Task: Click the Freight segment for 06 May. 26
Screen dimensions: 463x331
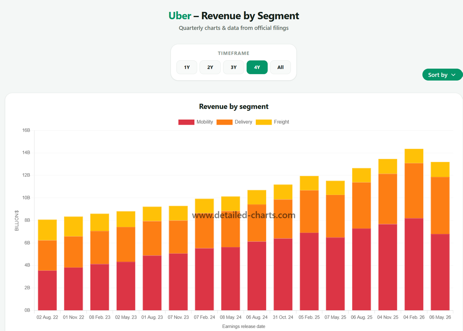Action: pyautogui.click(x=440, y=169)
